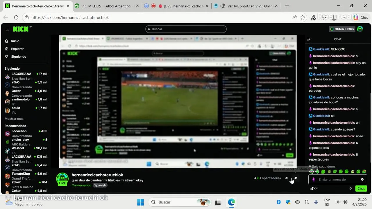The height and width of the screenshot is (209, 372).
Task: Open the Kick hamburger sidebar menu
Action: 7,29
